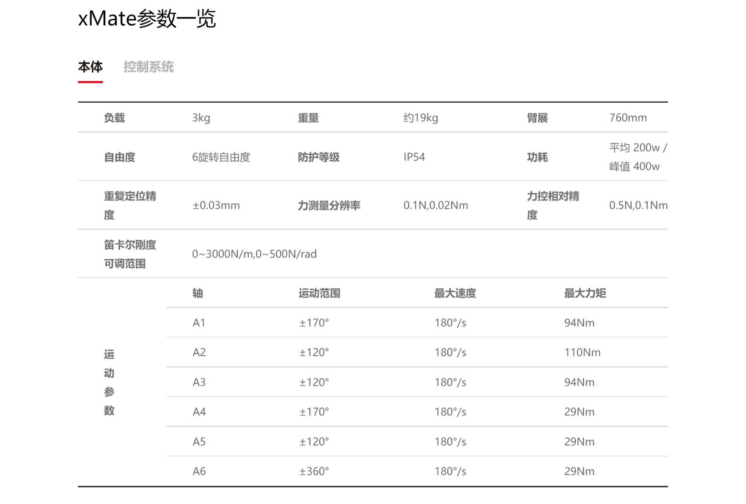The image size is (746, 504).
Task: Click the 760mm reach value
Action: (628, 118)
